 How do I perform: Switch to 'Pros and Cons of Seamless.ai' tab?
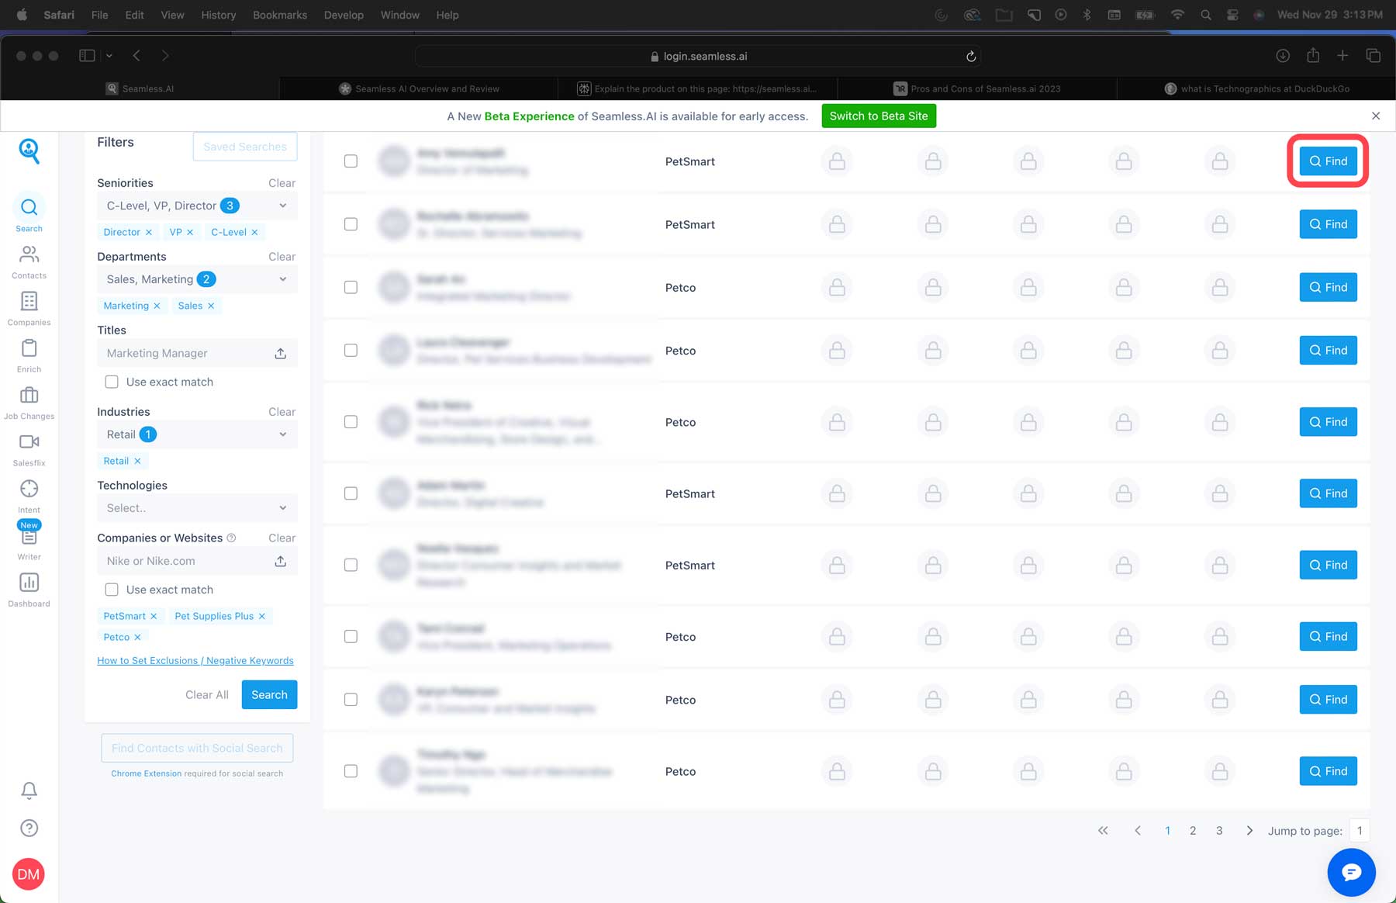(x=977, y=88)
